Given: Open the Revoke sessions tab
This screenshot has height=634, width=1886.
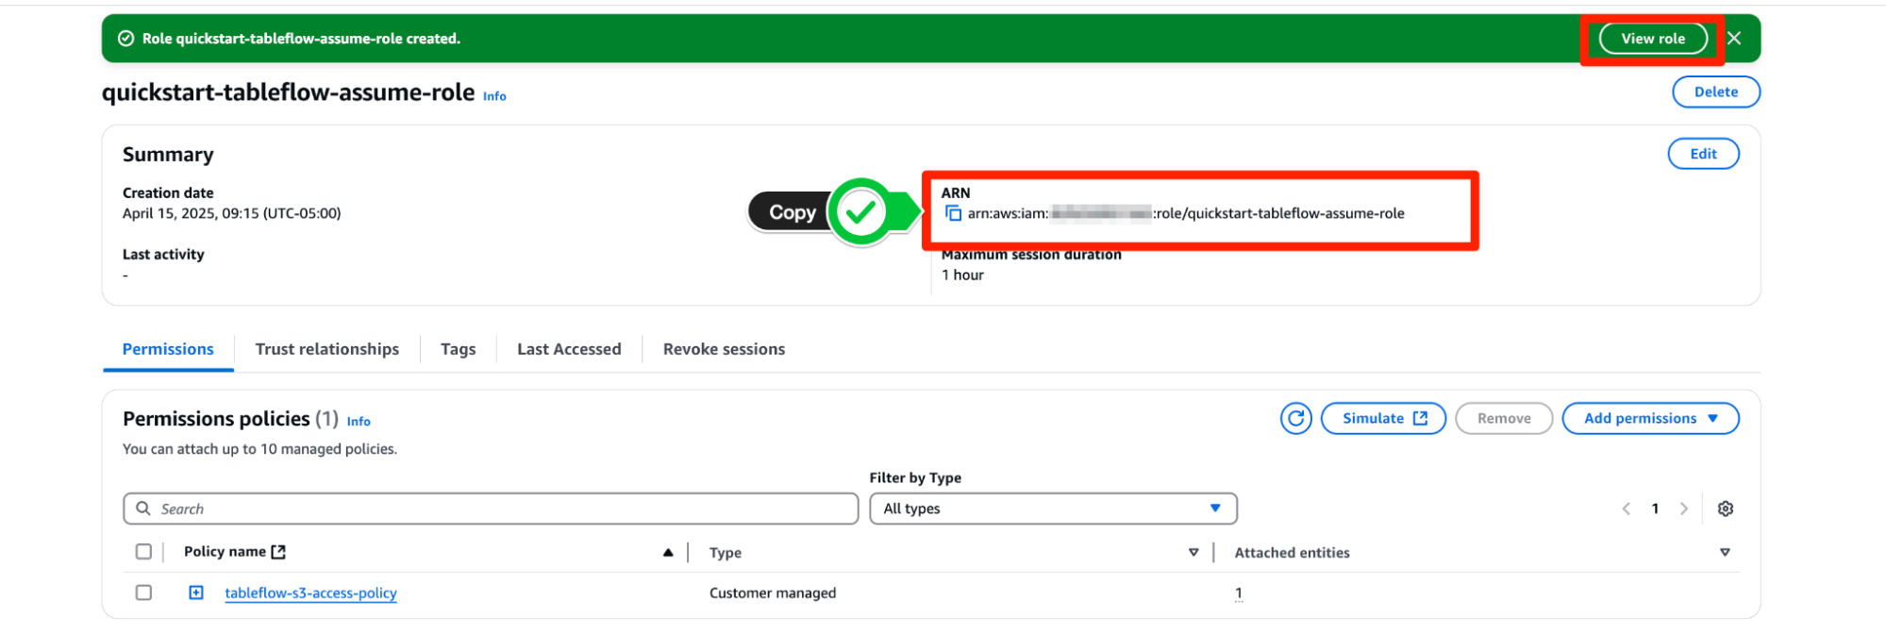Looking at the screenshot, I should (724, 349).
